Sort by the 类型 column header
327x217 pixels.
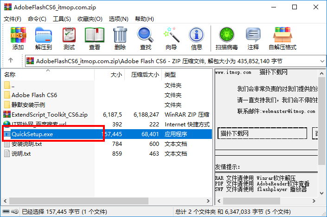pyautogui.click(x=187, y=74)
